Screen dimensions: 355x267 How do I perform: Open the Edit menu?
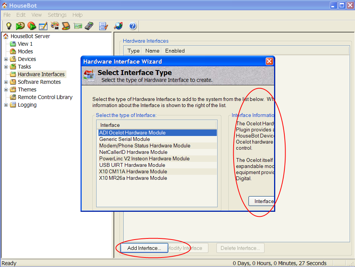point(21,15)
